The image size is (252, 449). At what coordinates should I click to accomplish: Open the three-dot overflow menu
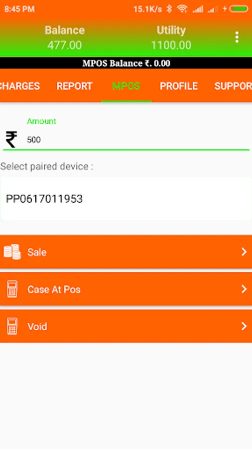pyautogui.click(x=237, y=37)
